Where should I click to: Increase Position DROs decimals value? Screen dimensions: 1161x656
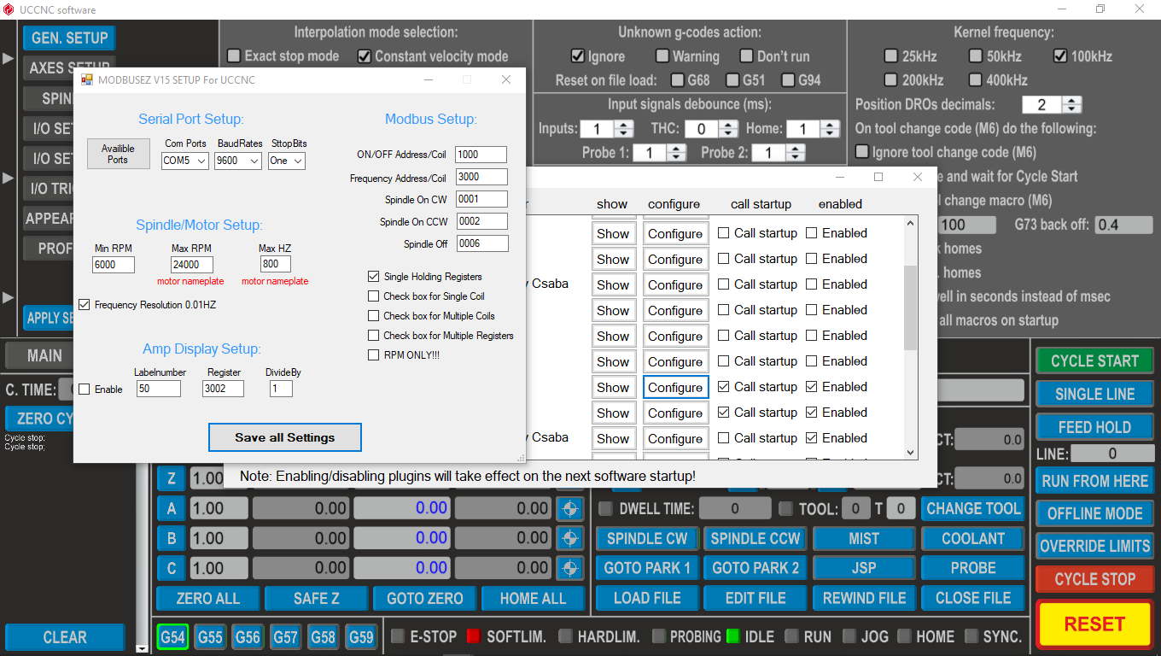point(1072,101)
